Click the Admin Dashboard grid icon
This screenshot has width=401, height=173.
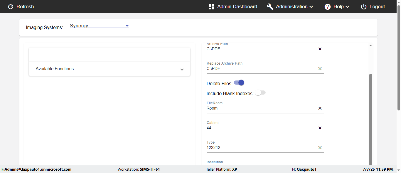coord(211,7)
